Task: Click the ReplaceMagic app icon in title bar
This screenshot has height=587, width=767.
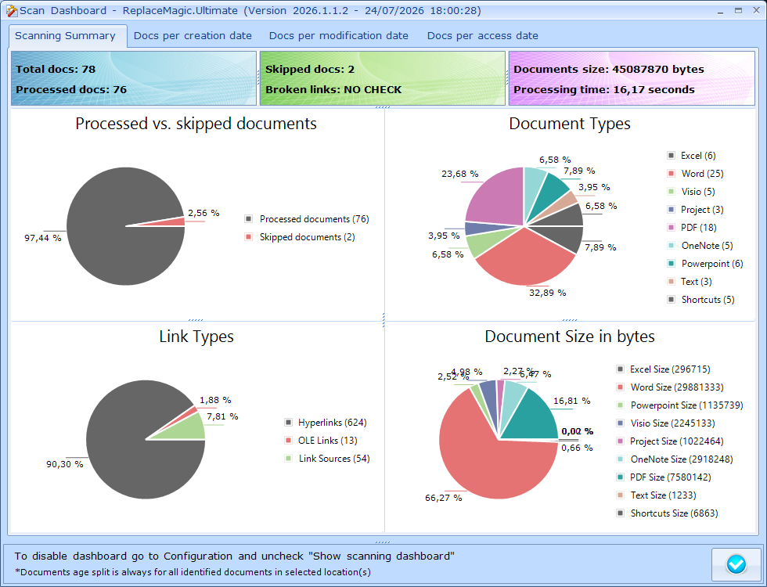Action: (x=11, y=11)
